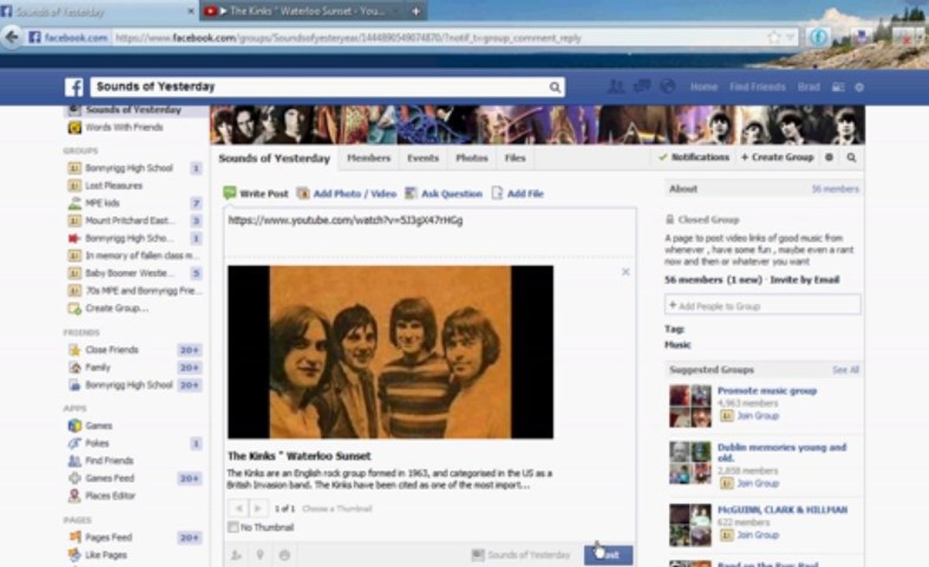
Task: Click the group search magnifier icon
Action: (851, 157)
